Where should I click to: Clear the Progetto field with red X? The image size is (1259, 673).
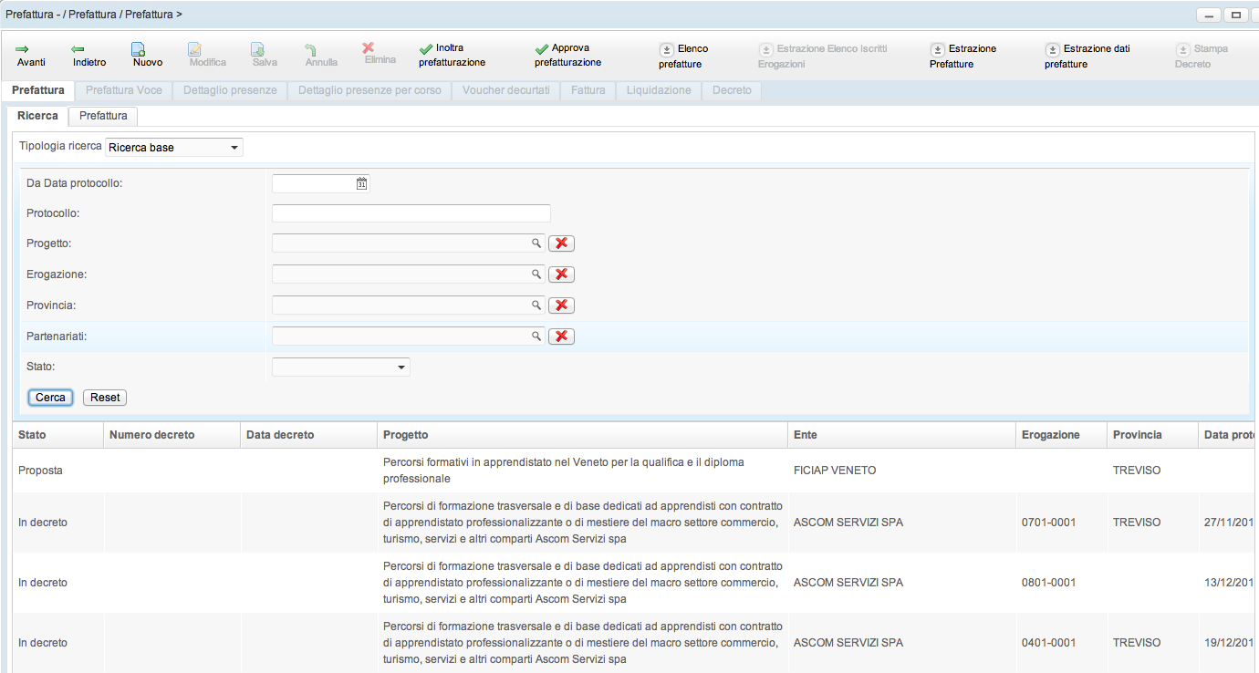(561, 243)
